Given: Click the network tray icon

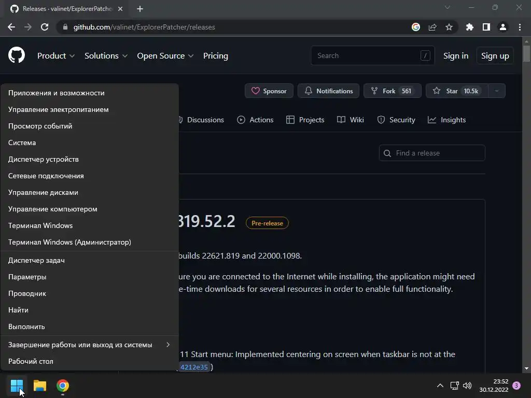Looking at the screenshot, I should tap(454, 386).
